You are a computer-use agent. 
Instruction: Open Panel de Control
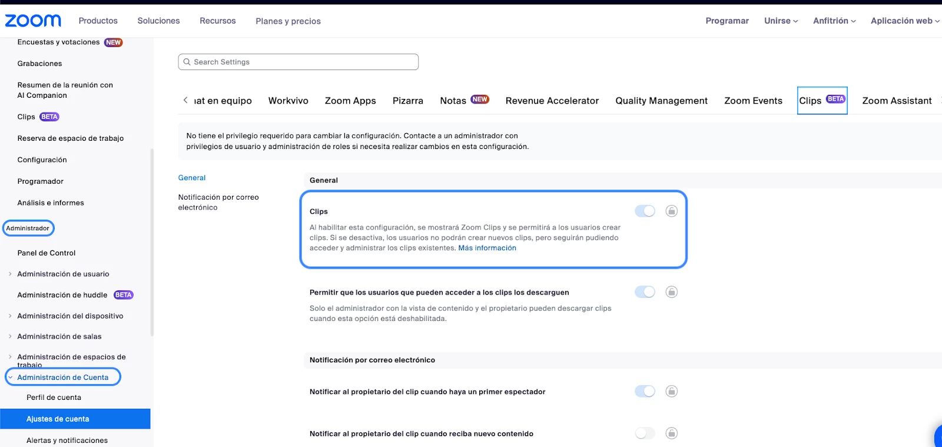47,253
